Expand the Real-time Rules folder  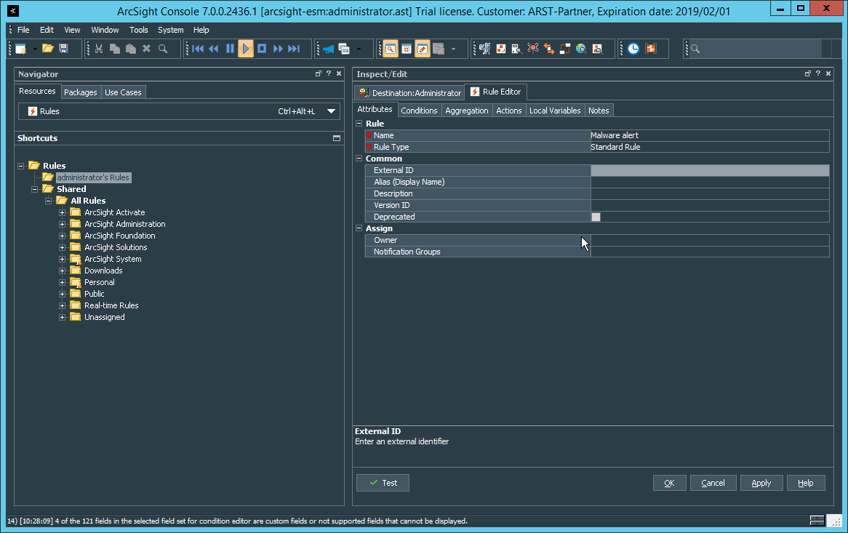pos(63,305)
